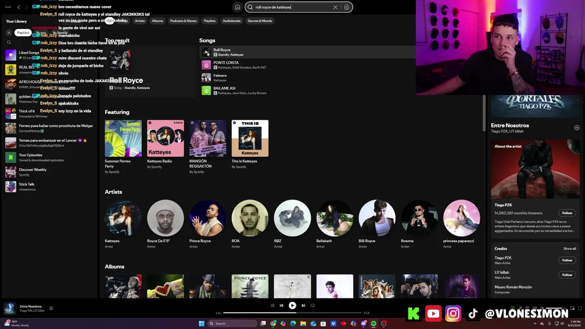
Task: Open the Royce Da 5'9" artist profile
Action: click(x=165, y=224)
